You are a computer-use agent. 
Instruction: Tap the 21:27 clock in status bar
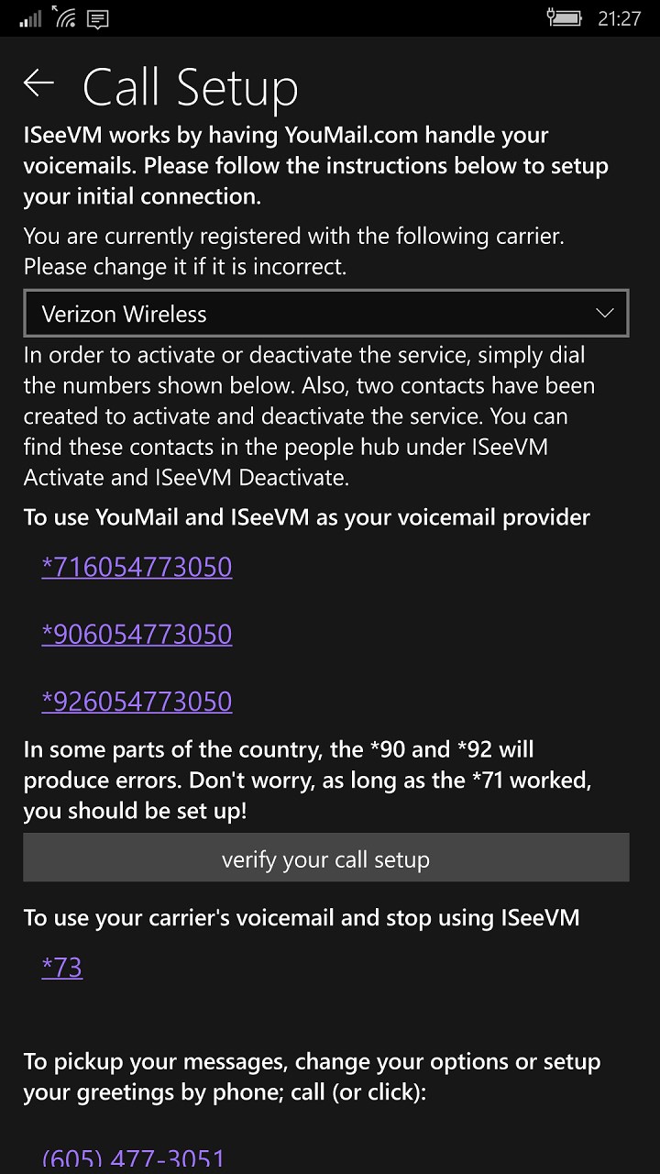(619, 18)
